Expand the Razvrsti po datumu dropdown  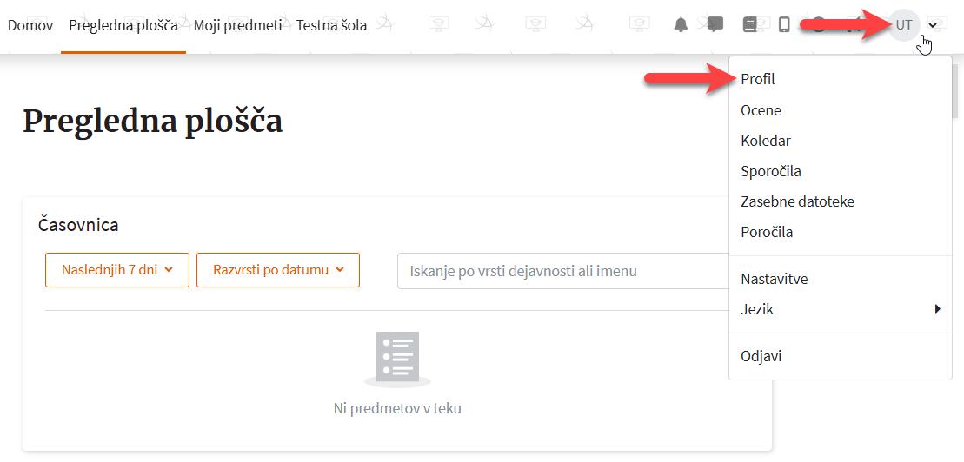tap(278, 270)
